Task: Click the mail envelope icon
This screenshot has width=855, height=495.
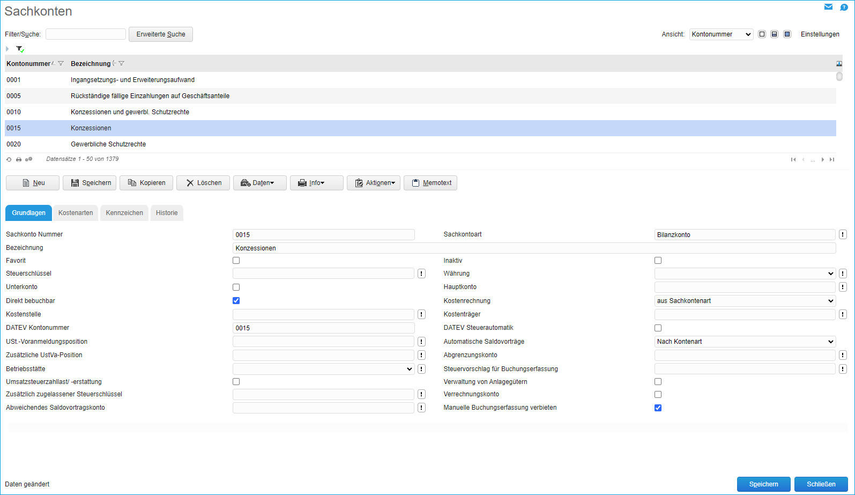Action: point(828,7)
